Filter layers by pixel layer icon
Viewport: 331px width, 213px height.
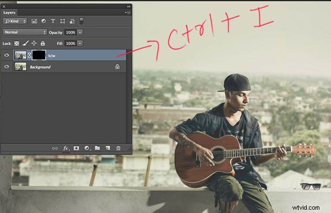point(34,21)
